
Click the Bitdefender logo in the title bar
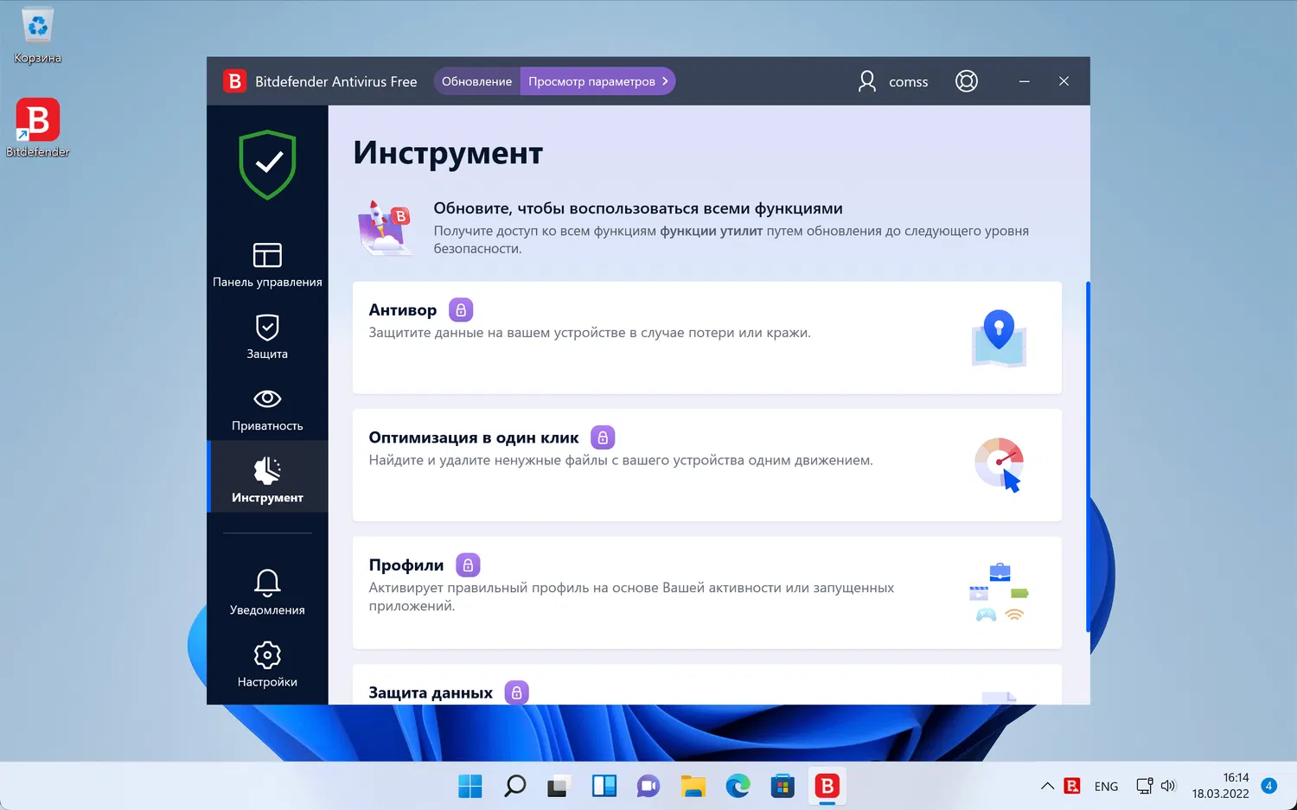pyautogui.click(x=234, y=81)
